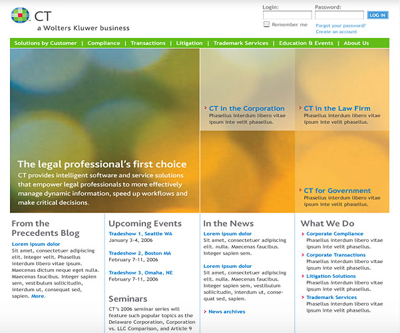This screenshot has width=400, height=333.
Task: Open second Lorem ipsum dolor news link
Action: click(x=228, y=266)
